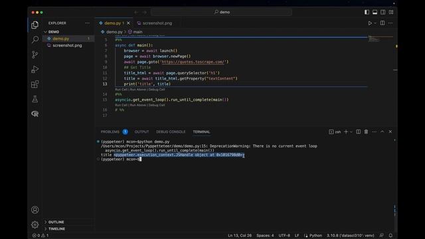Image resolution: width=425 pixels, height=239 pixels.
Task: Click zsh terminal shell label
Action: click(x=335, y=131)
